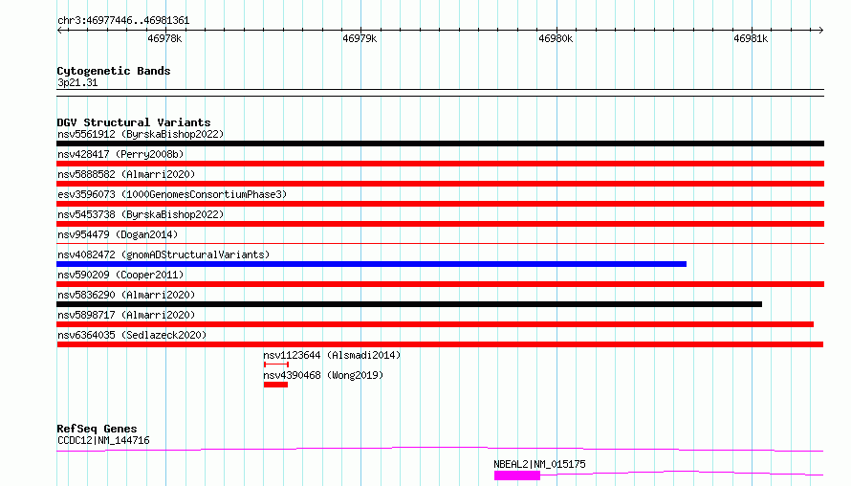The height and width of the screenshot is (486, 851).
Task: Click the CCDC12|NM_144716 gene label
Action: [x=103, y=440]
